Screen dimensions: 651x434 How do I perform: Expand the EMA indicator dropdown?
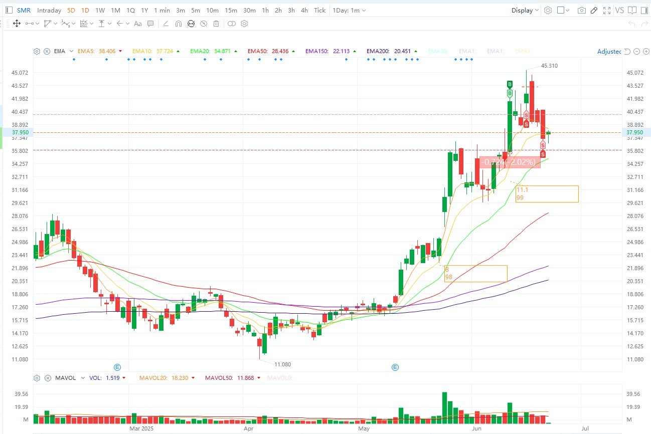click(x=71, y=51)
